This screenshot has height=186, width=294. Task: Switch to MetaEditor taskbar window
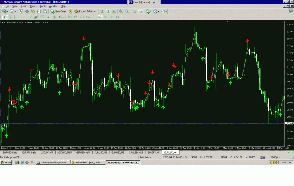coord(88,163)
